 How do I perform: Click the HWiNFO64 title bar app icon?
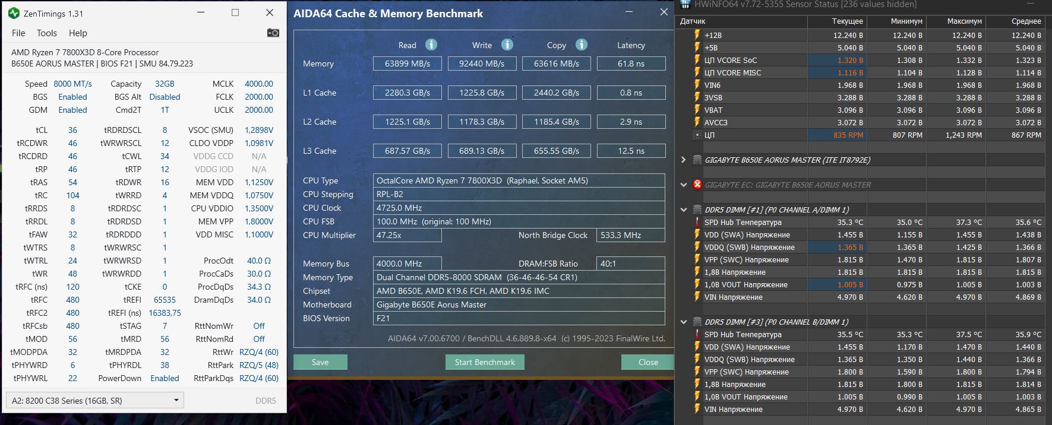pyautogui.click(x=685, y=4)
